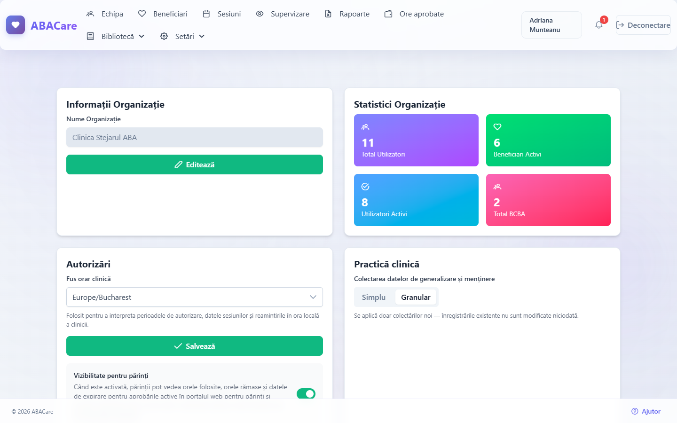This screenshot has width=677, height=423.
Task: Click the Clinica Stejarul ABA name field
Action: coord(195,137)
